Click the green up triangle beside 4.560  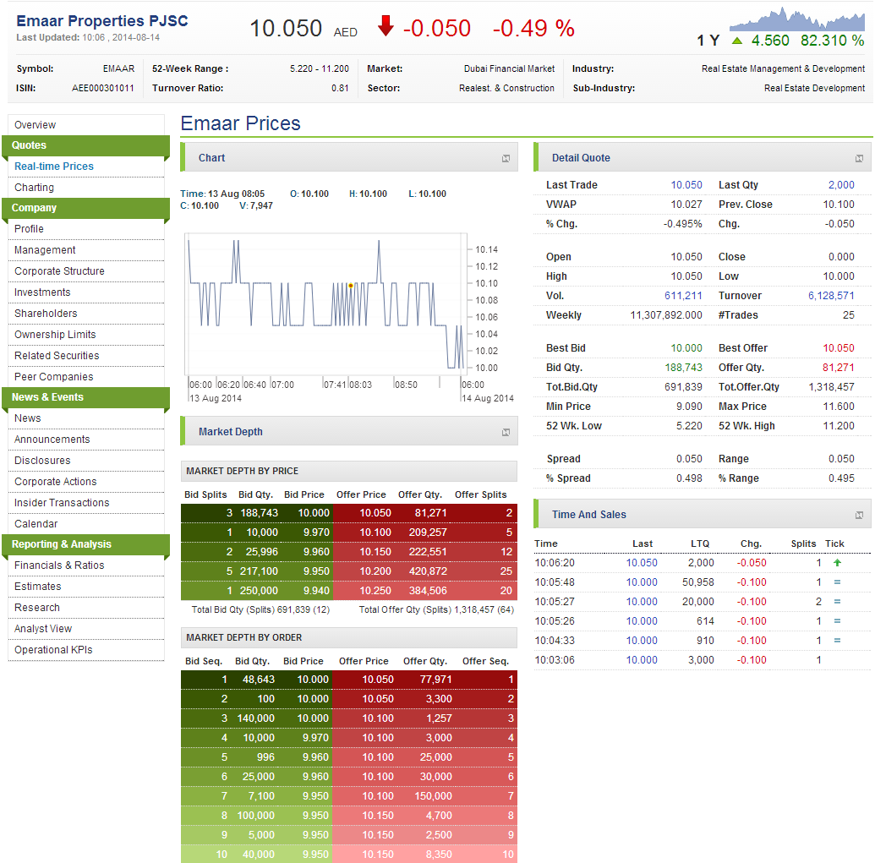click(736, 41)
